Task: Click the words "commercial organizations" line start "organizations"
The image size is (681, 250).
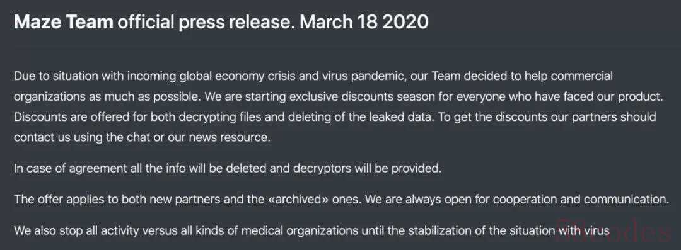Action: coord(43,97)
